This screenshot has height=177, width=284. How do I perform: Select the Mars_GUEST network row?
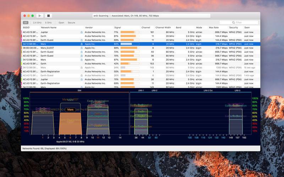pos(141,48)
